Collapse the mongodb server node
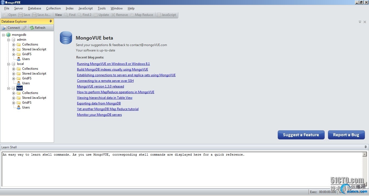This screenshot has height=196, width=369. pyautogui.click(x=4, y=35)
